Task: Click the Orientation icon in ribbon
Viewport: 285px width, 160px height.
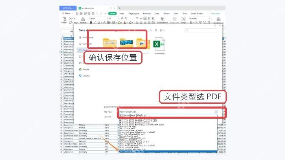Action: (162, 19)
